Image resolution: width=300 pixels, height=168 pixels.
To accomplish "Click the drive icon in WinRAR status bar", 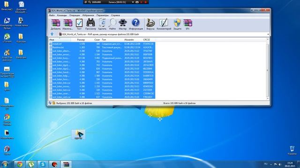I will pyautogui.click(x=50, y=103).
